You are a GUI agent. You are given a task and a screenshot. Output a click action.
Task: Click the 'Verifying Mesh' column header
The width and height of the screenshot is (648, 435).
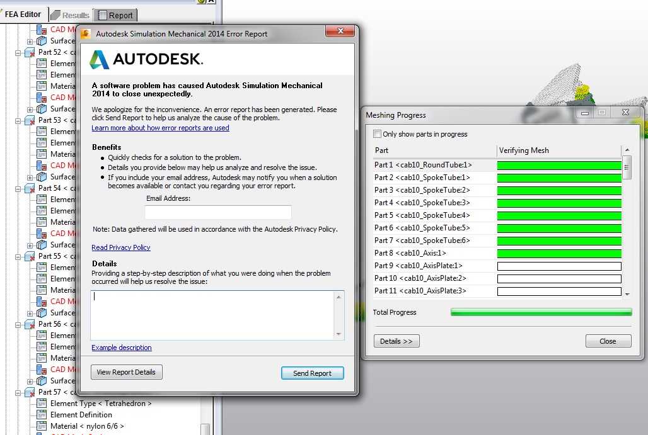[x=559, y=150]
